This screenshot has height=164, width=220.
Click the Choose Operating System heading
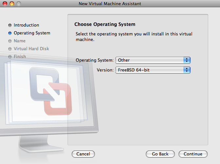click(x=105, y=24)
